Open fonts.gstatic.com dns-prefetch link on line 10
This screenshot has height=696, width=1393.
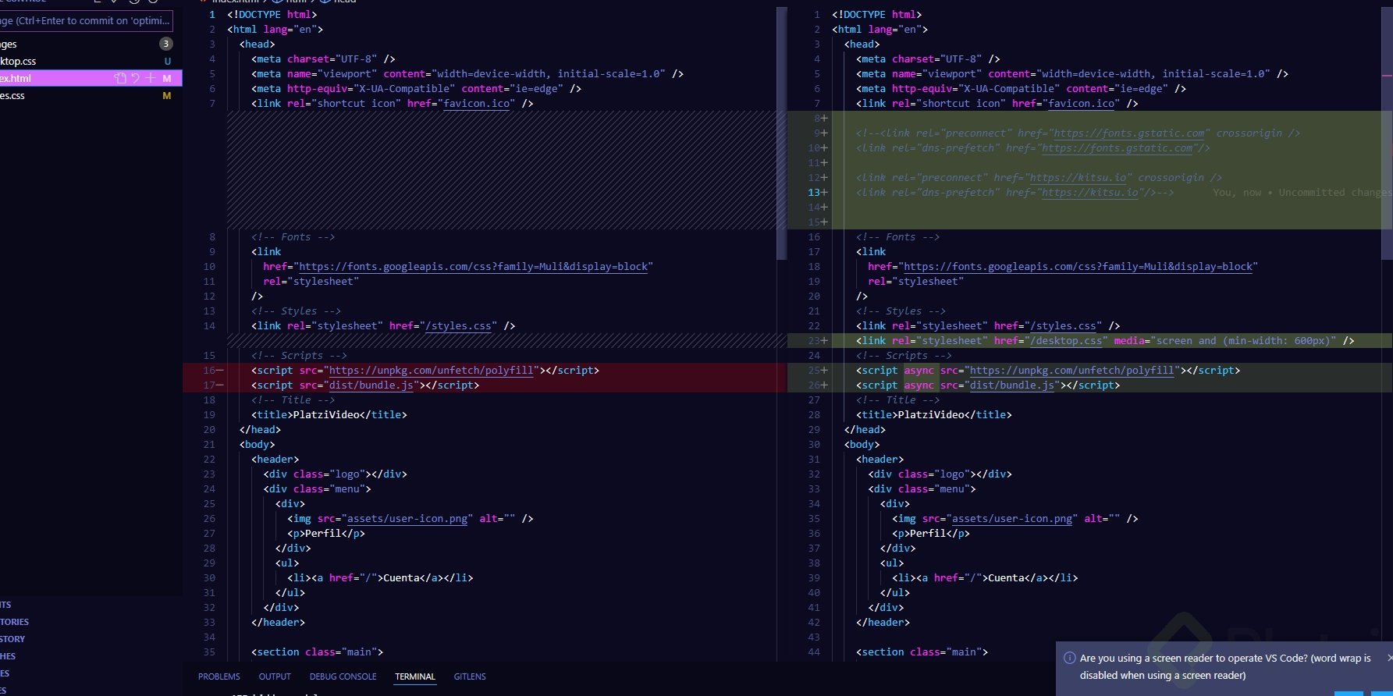tap(1118, 147)
